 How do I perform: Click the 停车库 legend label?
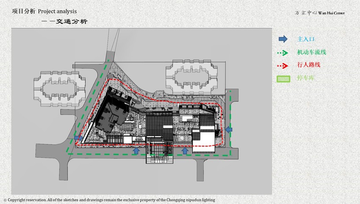coord(306,79)
